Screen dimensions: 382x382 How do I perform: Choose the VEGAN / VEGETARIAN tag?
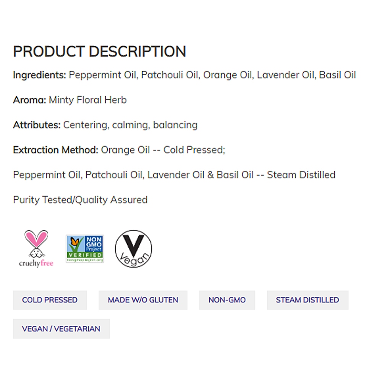tap(61, 329)
